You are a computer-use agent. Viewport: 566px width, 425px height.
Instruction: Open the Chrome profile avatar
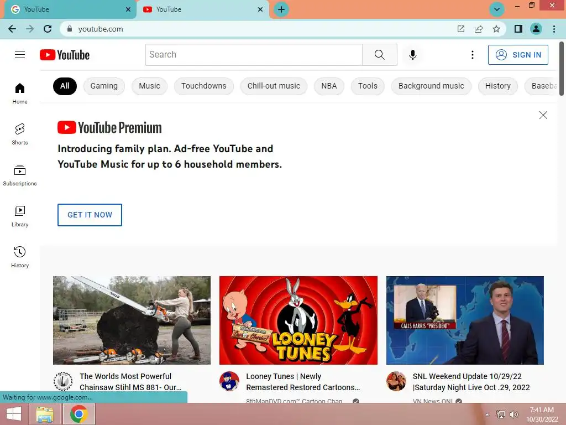point(536,29)
